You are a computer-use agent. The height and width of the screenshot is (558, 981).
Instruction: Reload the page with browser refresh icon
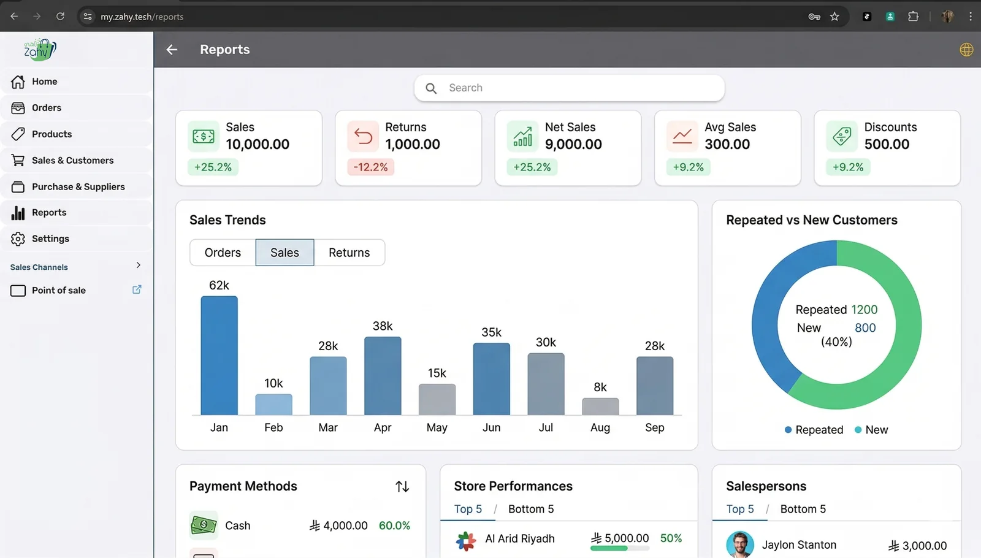click(x=60, y=17)
